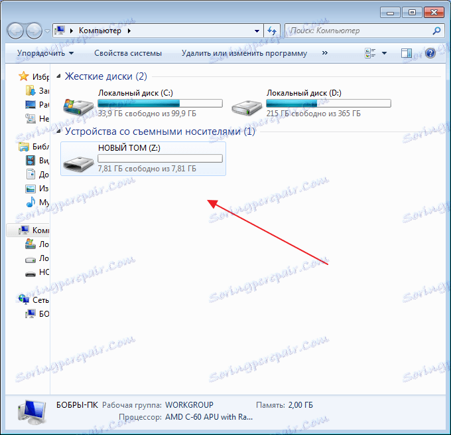Click the computer icon in address bar
This screenshot has width=451, height=435.
[x=60, y=31]
